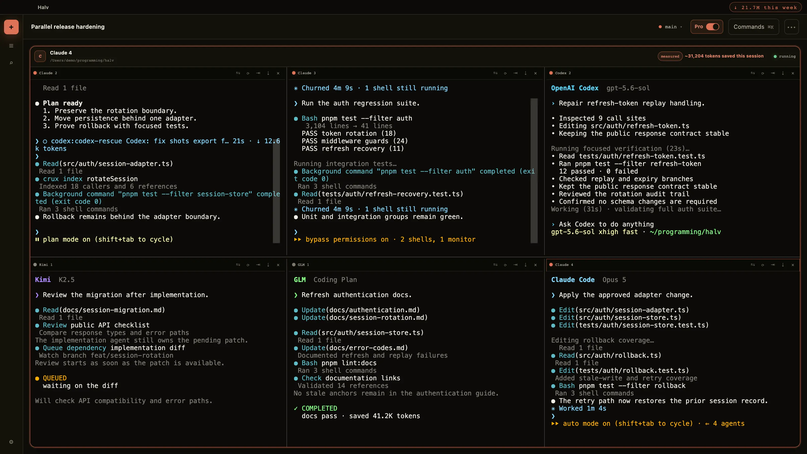Click the swap arrows icon in Claude 3 pane
The height and width of the screenshot is (454, 807).
pos(495,73)
